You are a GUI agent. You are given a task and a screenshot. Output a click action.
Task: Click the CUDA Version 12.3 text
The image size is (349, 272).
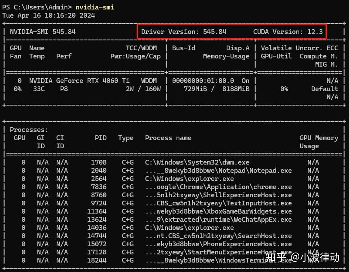pos(288,32)
